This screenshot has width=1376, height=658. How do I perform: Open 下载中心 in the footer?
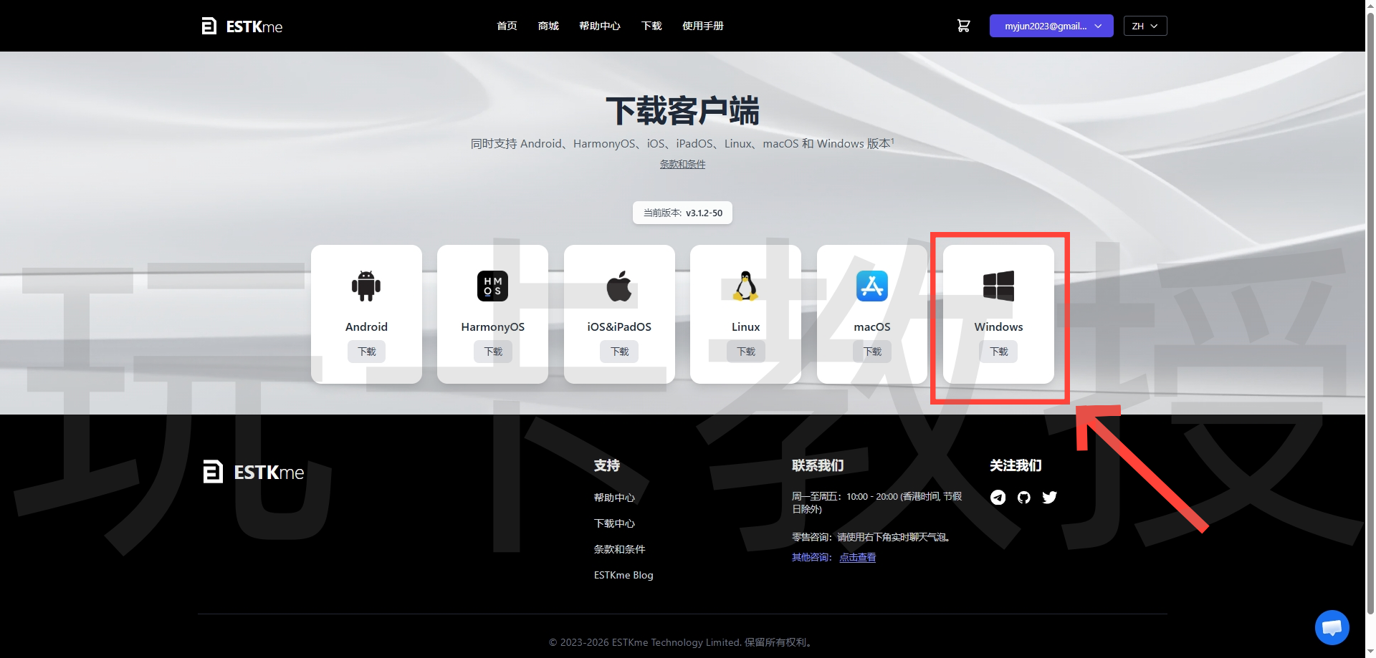(x=614, y=523)
